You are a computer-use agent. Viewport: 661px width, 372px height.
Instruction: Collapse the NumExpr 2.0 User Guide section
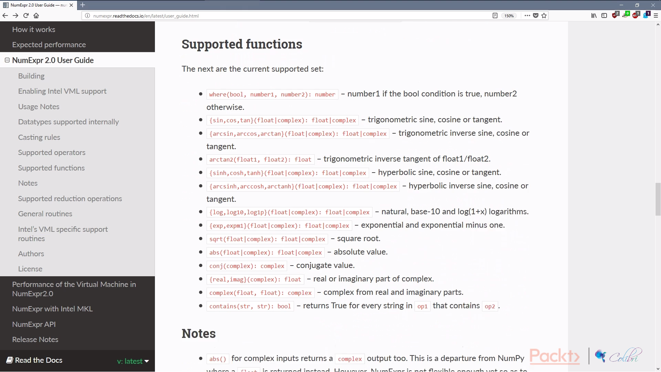coord(7,60)
